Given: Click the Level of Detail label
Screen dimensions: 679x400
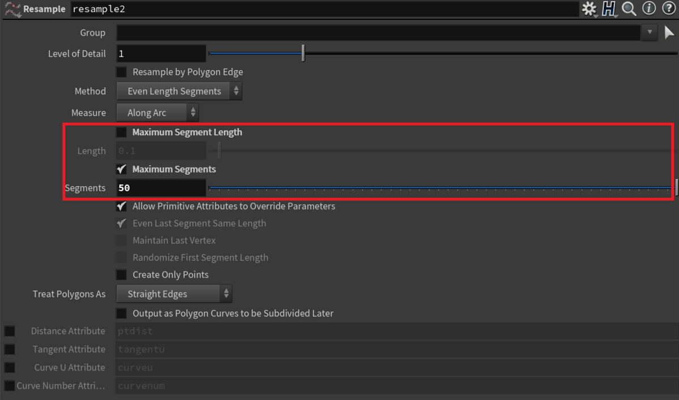Looking at the screenshot, I should point(77,54).
